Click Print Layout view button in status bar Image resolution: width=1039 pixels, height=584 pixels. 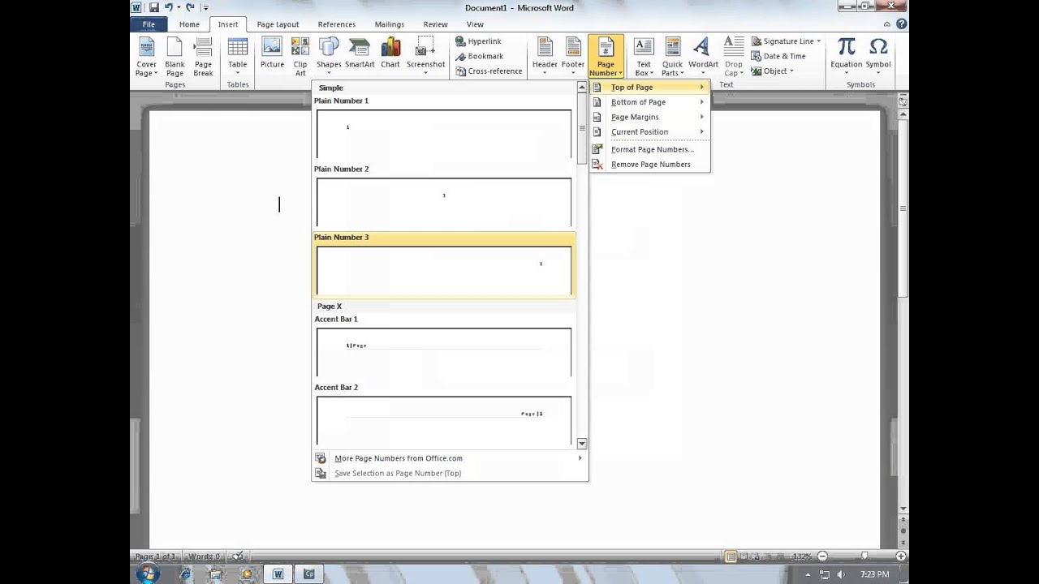click(731, 556)
